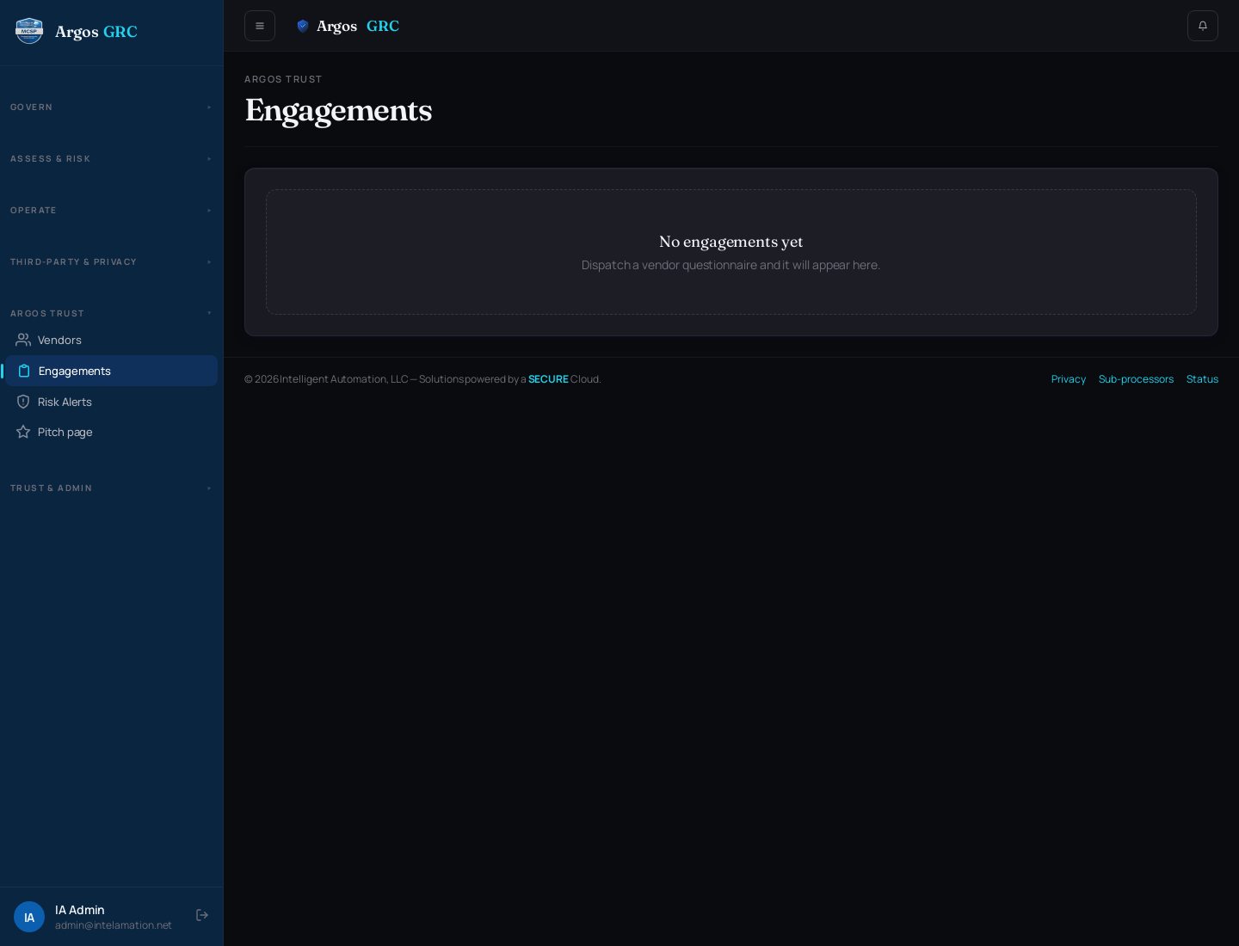This screenshot has width=1239, height=946.
Task: Click the Risk Alerts shield icon
Action: click(23, 402)
